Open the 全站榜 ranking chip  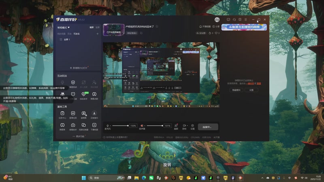(200, 33)
